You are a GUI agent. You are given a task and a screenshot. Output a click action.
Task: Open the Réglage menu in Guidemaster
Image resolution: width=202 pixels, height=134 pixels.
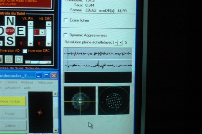click(27, 82)
